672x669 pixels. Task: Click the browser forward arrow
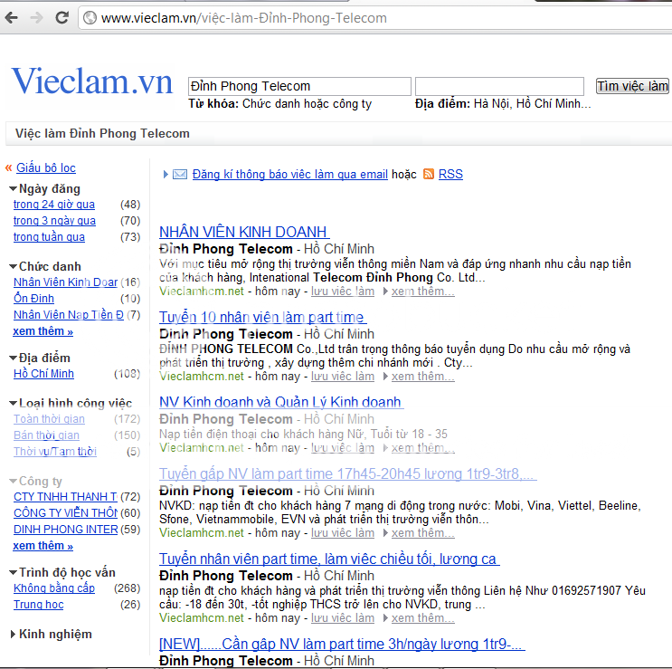pos(36,18)
